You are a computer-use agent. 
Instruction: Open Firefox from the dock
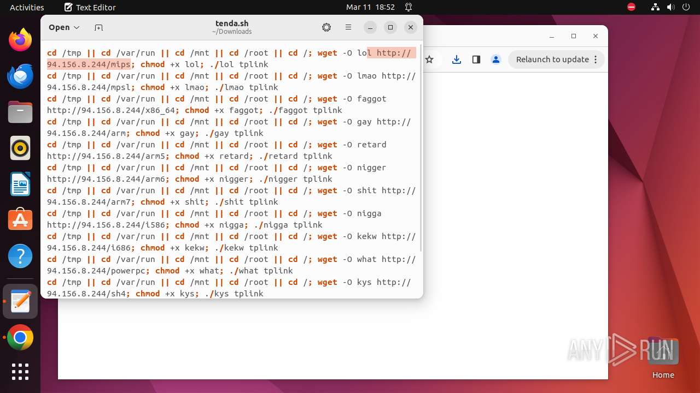(x=20, y=40)
